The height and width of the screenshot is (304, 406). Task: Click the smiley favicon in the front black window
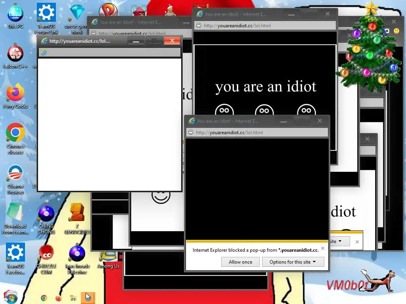191,132
